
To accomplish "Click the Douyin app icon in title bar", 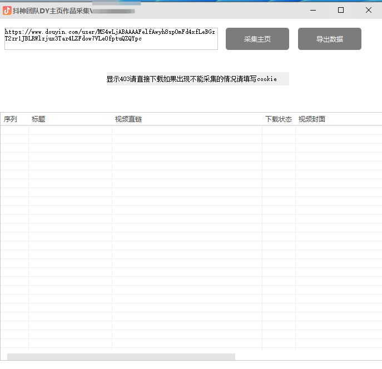I will [x=7, y=11].
